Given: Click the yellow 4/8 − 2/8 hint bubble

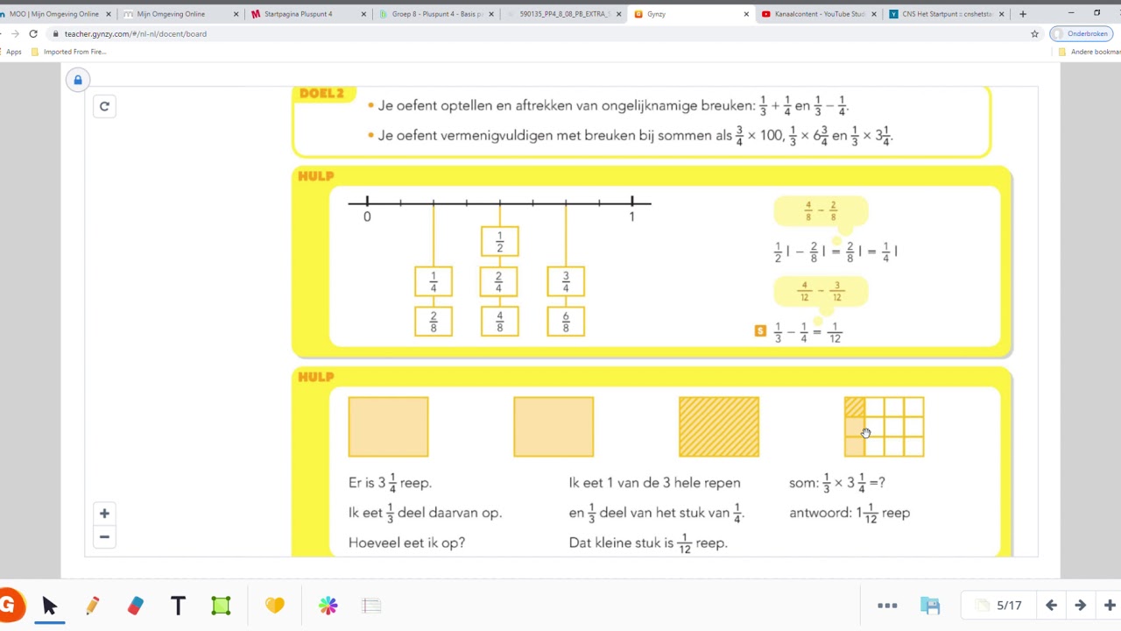Looking at the screenshot, I should (x=821, y=211).
